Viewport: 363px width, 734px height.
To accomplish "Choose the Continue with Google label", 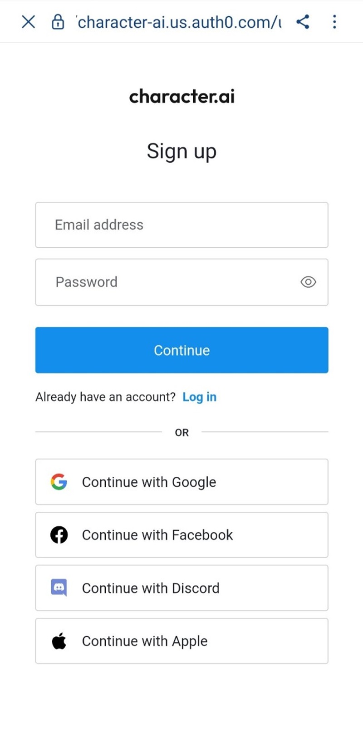I will pyautogui.click(x=149, y=482).
